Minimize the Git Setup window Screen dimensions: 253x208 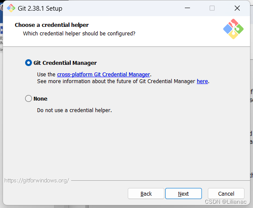click(x=187, y=8)
